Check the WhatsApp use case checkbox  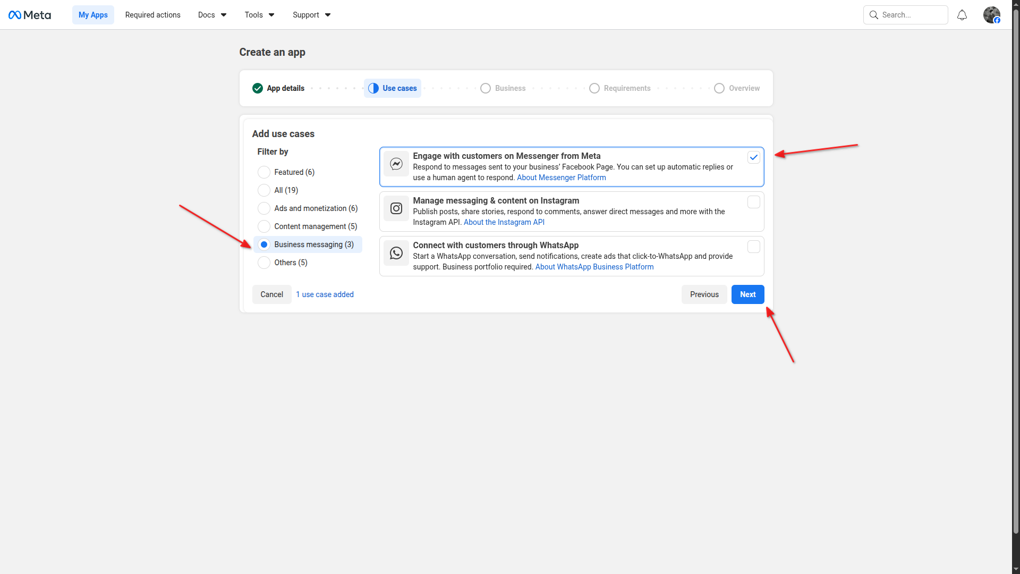pyautogui.click(x=753, y=247)
